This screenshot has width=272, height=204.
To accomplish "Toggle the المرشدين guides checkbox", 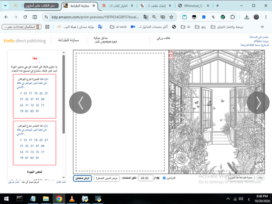I will [x=164, y=178].
